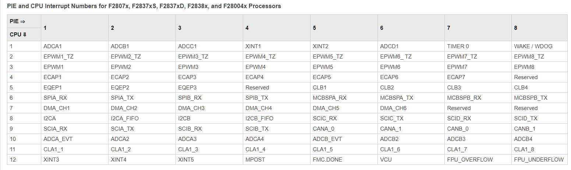Select the FMC.DONE cell
Screen dimensions: 571x170
point(327,160)
